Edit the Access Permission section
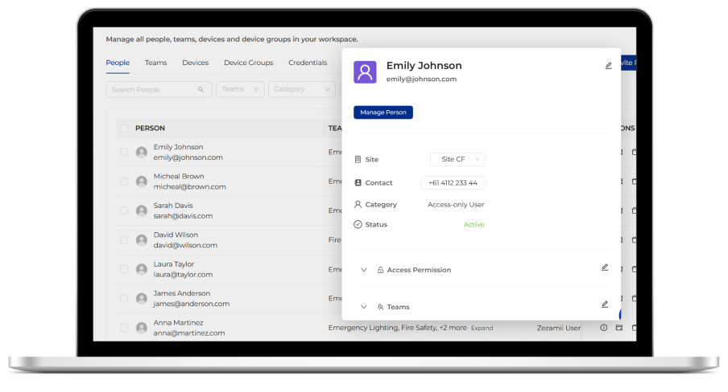728x392 pixels. pos(604,267)
